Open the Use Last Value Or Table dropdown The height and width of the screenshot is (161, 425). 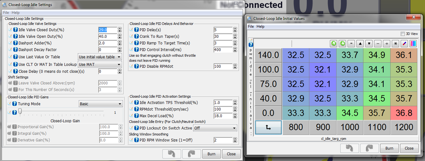(x=100, y=57)
